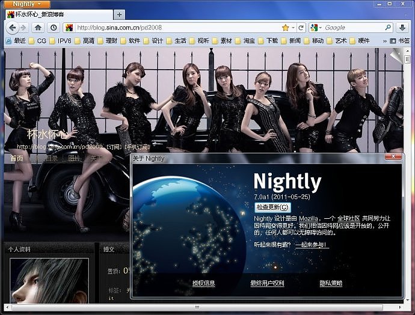Open the 软件 bookmark folder
This screenshot has width=415, height=315.
tap(131, 41)
